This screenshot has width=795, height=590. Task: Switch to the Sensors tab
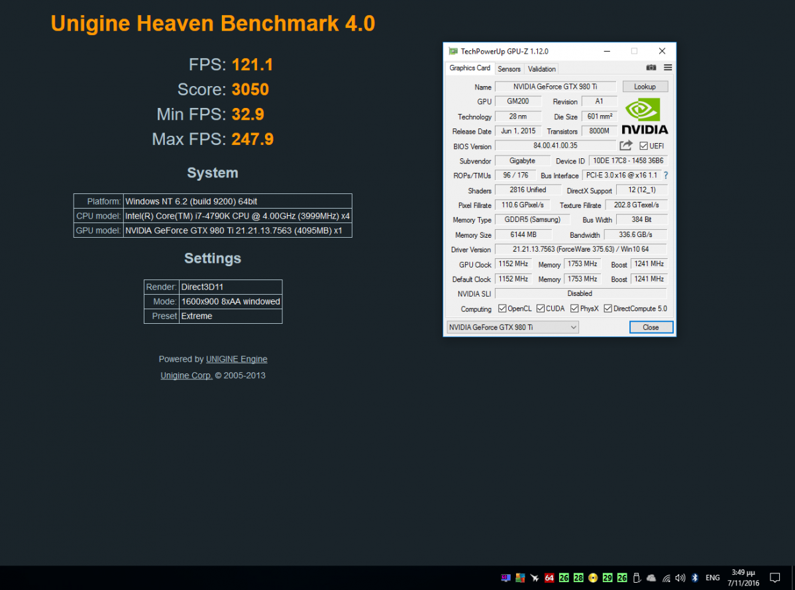point(509,69)
